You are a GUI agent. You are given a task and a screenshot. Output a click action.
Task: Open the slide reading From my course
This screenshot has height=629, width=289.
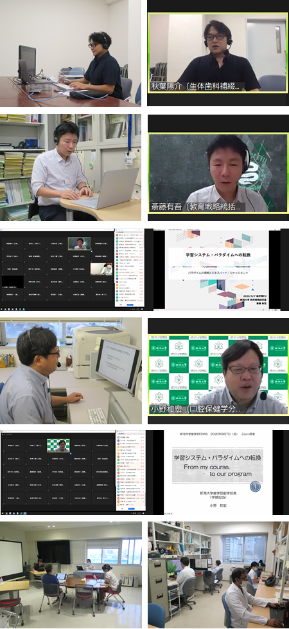218,472
